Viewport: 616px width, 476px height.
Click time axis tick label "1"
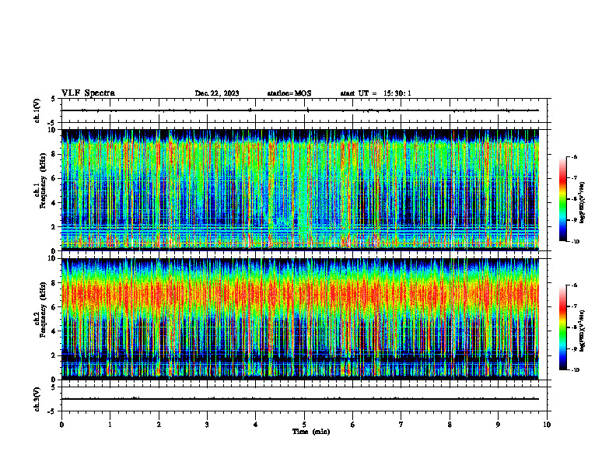[x=110, y=425]
